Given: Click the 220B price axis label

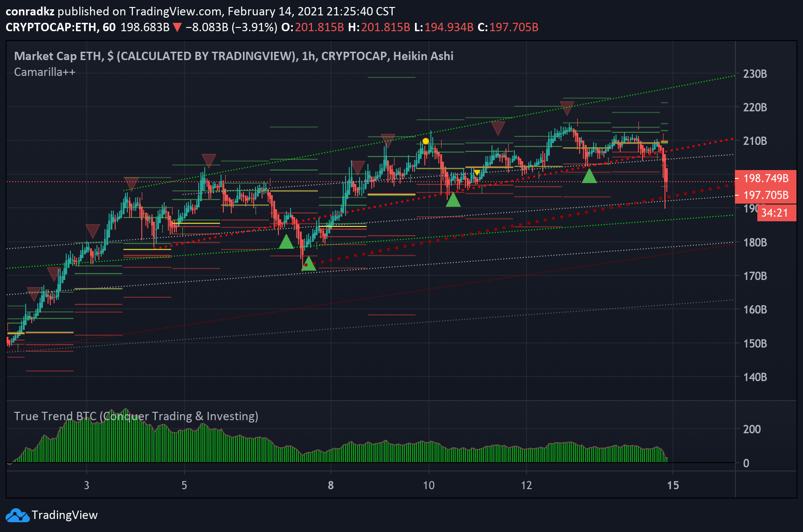Looking at the screenshot, I should click(x=755, y=108).
